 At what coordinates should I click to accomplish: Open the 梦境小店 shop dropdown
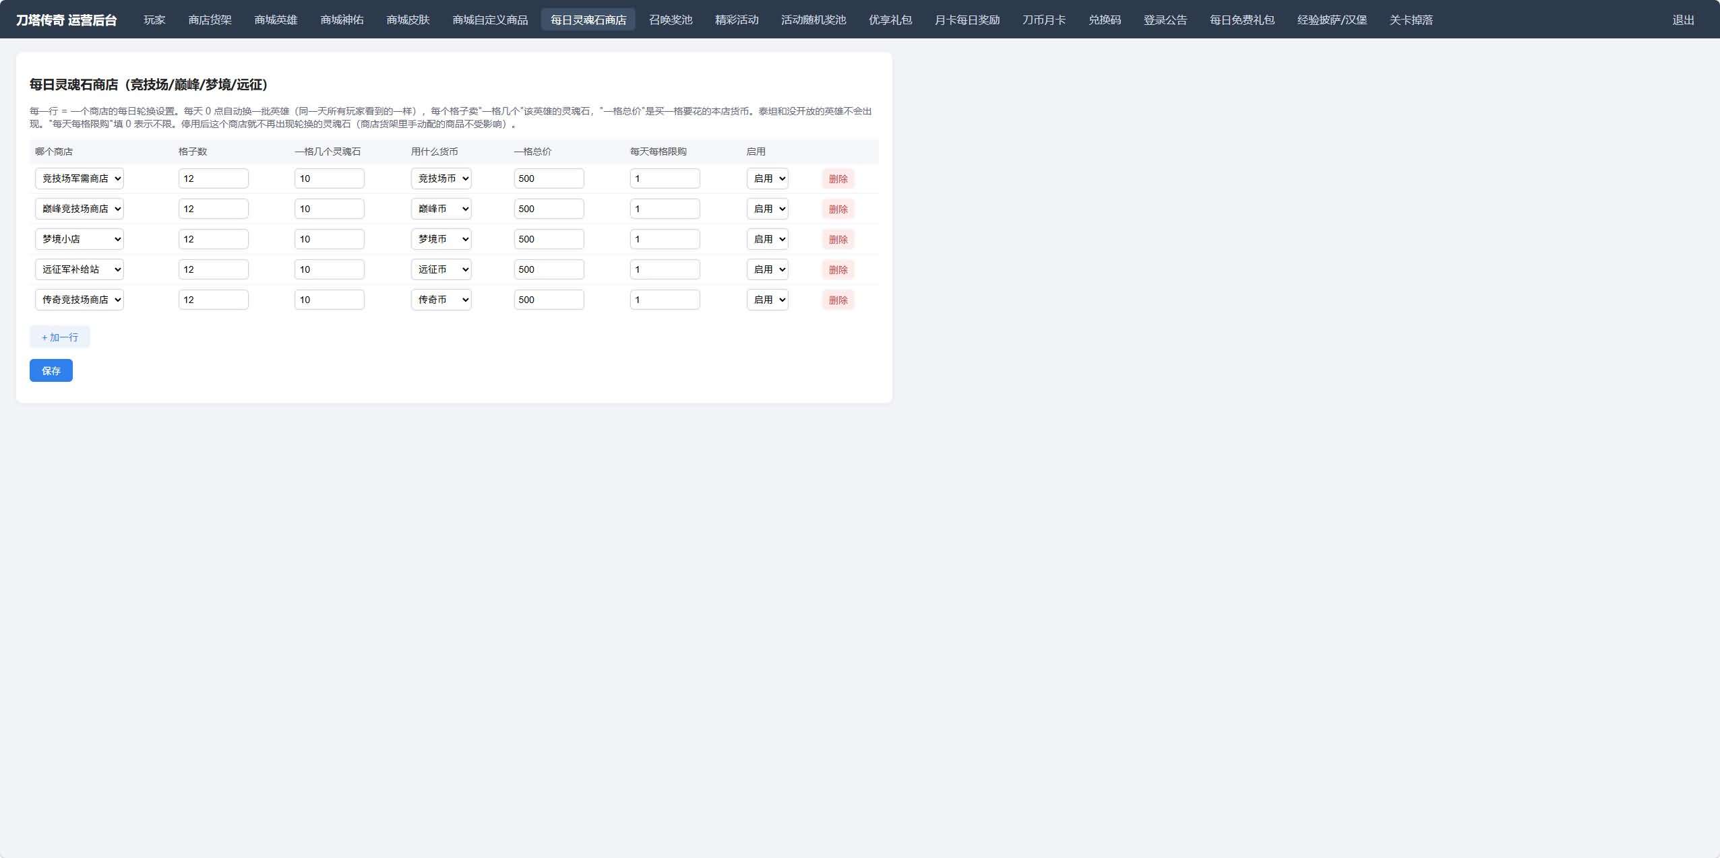[80, 239]
